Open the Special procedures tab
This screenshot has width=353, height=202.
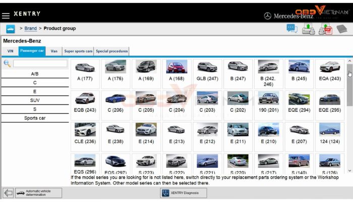pos(111,51)
